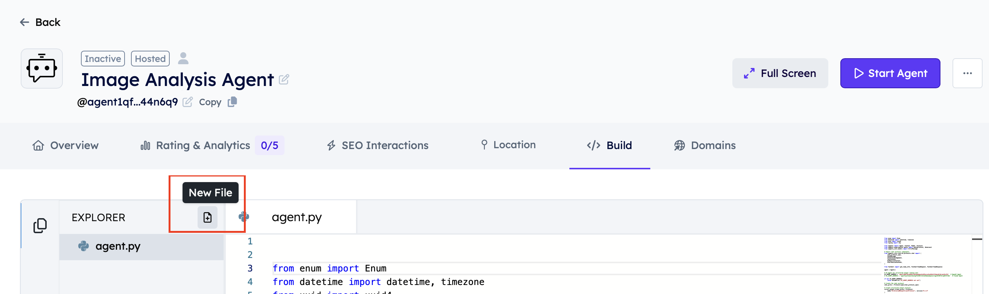This screenshot has width=989, height=294.
Task: Switch to the Overview tab
Action: point(65,145)
